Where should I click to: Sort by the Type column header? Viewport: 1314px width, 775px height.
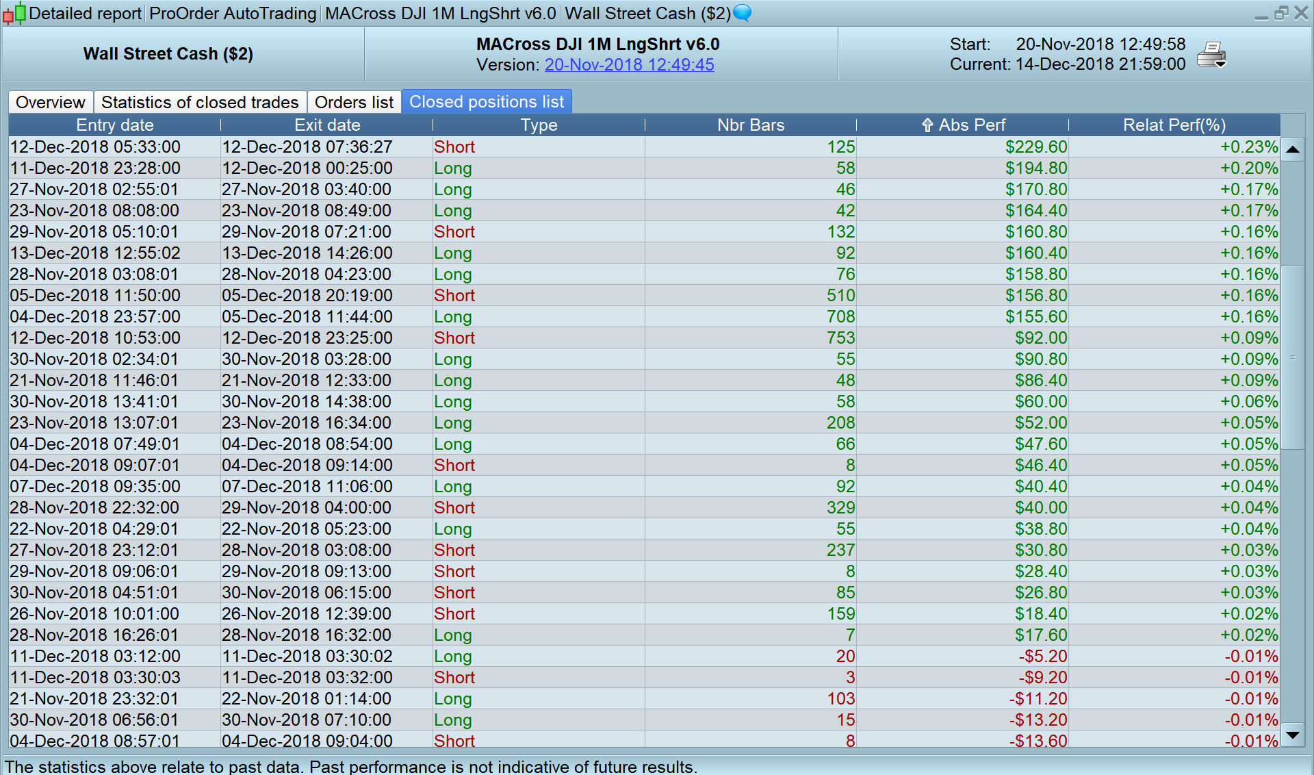coord(539,125)
